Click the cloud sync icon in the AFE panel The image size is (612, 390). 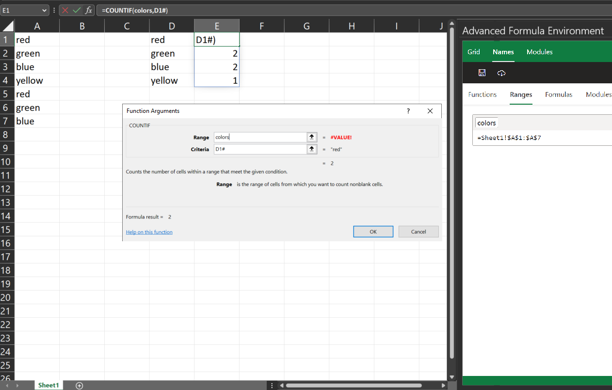pos(501,73)
